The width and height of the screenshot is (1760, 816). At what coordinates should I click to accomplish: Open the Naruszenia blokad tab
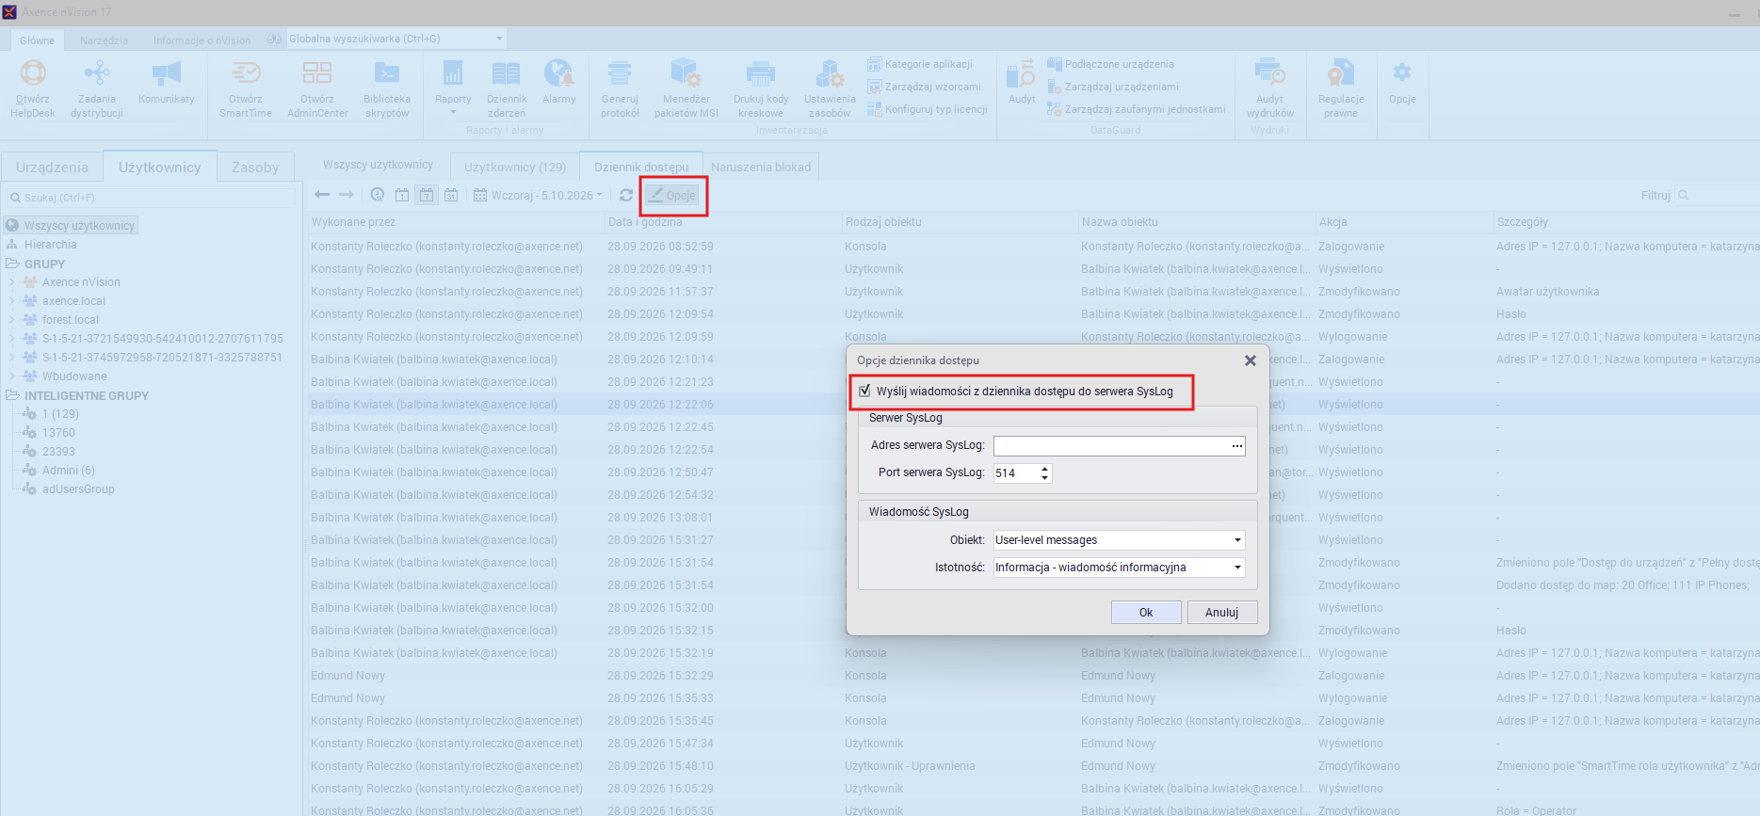(761, 167)
